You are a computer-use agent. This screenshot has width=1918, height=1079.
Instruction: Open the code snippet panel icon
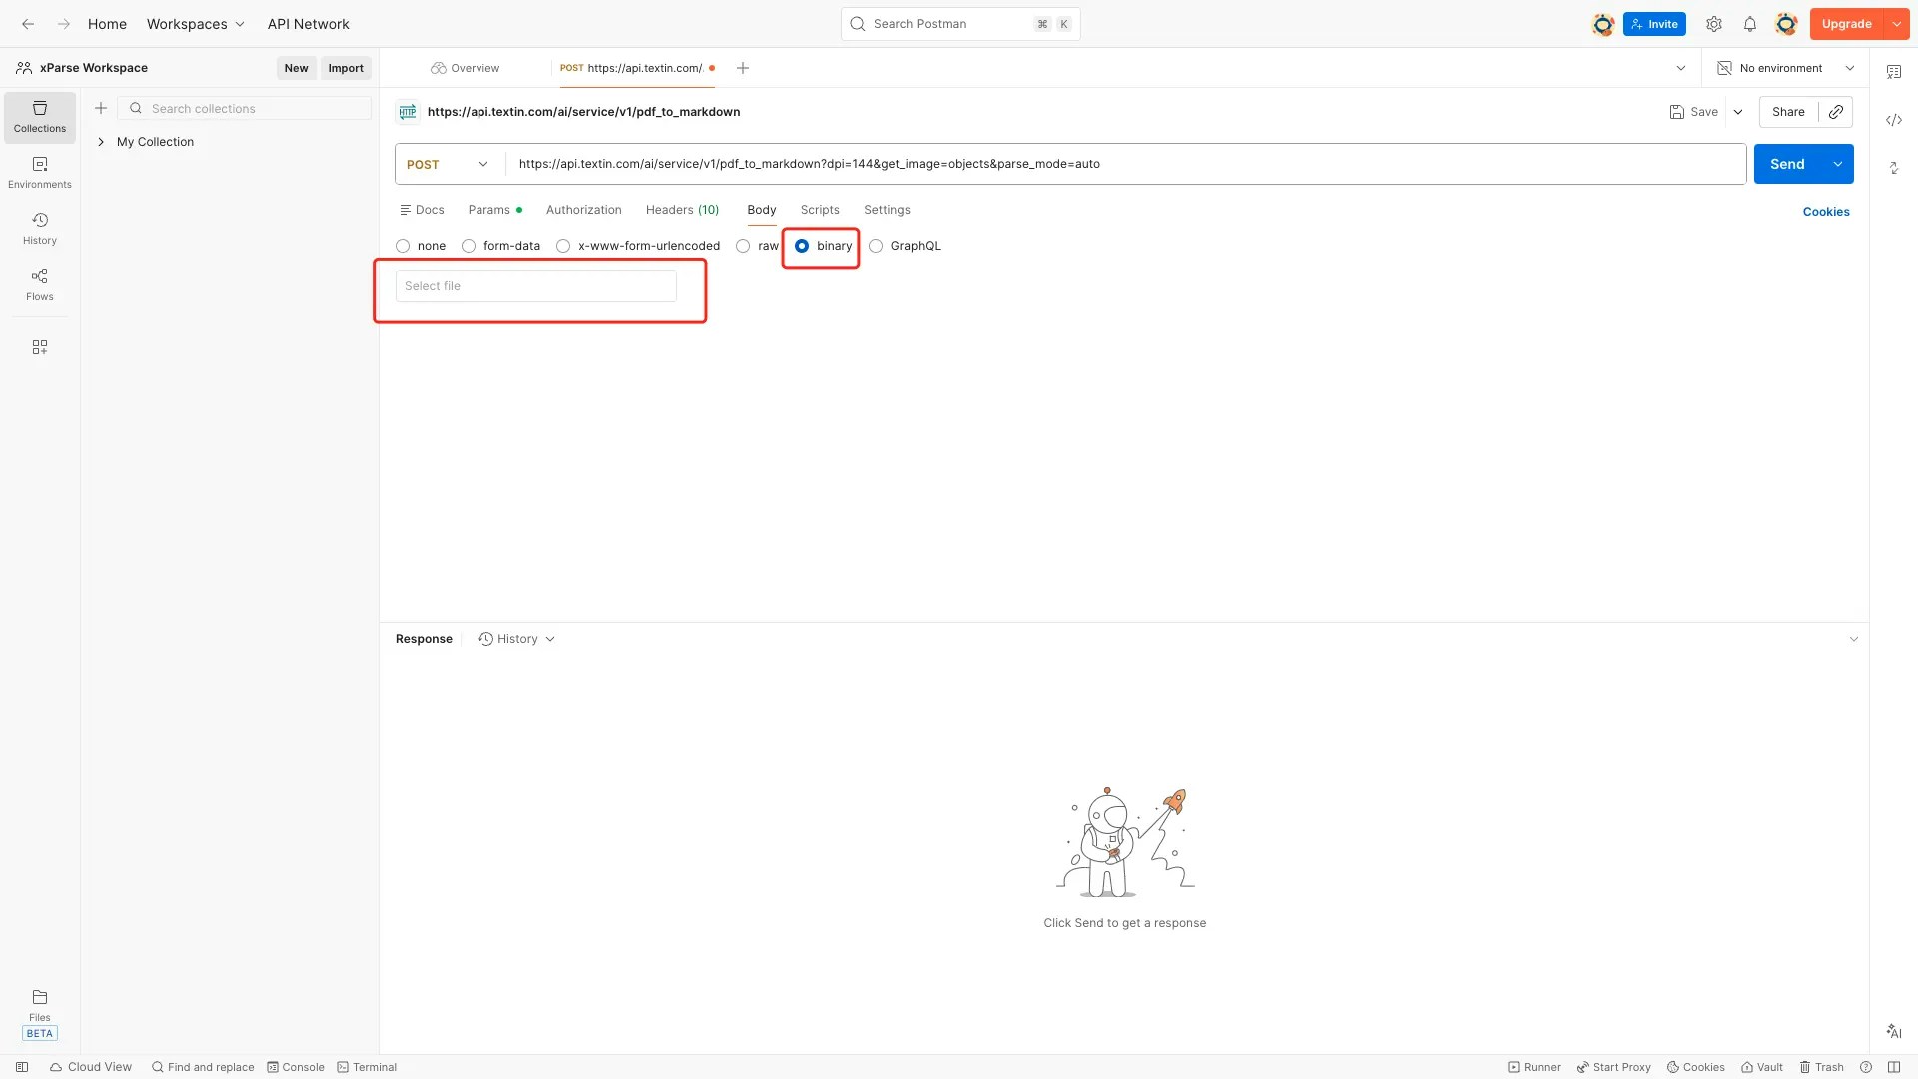(x=1894, y=120)
